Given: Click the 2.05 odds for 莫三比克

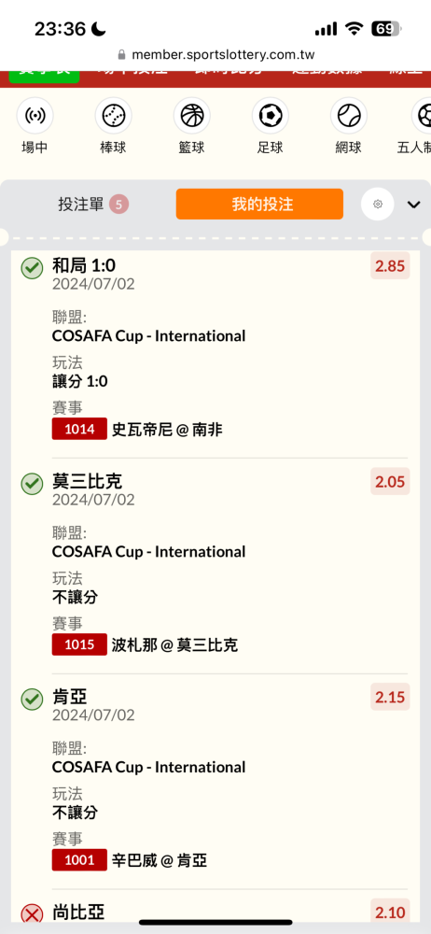Looking at the screenshot, I should [390, 481].
